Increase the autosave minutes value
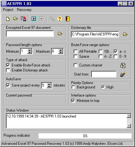Screen dimensions: 135x147 point(49,84)
